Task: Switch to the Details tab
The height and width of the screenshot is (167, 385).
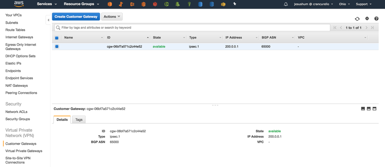Action: pos(62,120)
